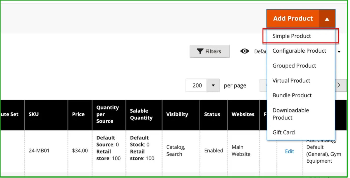Click the eye view icon
The image size is (350, 178).
(x=244, y=51)
